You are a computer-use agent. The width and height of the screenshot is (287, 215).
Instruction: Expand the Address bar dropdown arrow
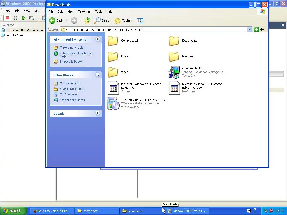[249, 29]
